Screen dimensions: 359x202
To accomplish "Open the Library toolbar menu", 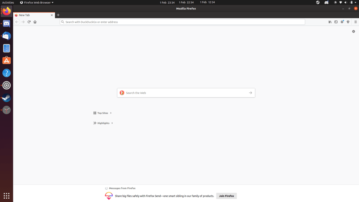I will (330, 22).
